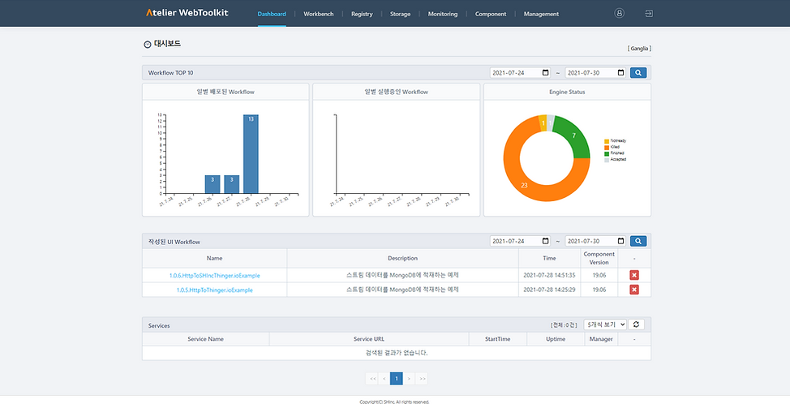The width and height of the screenshot is (790, 404).
Task: Click the Accepted legend swatch
Action: 607,159
